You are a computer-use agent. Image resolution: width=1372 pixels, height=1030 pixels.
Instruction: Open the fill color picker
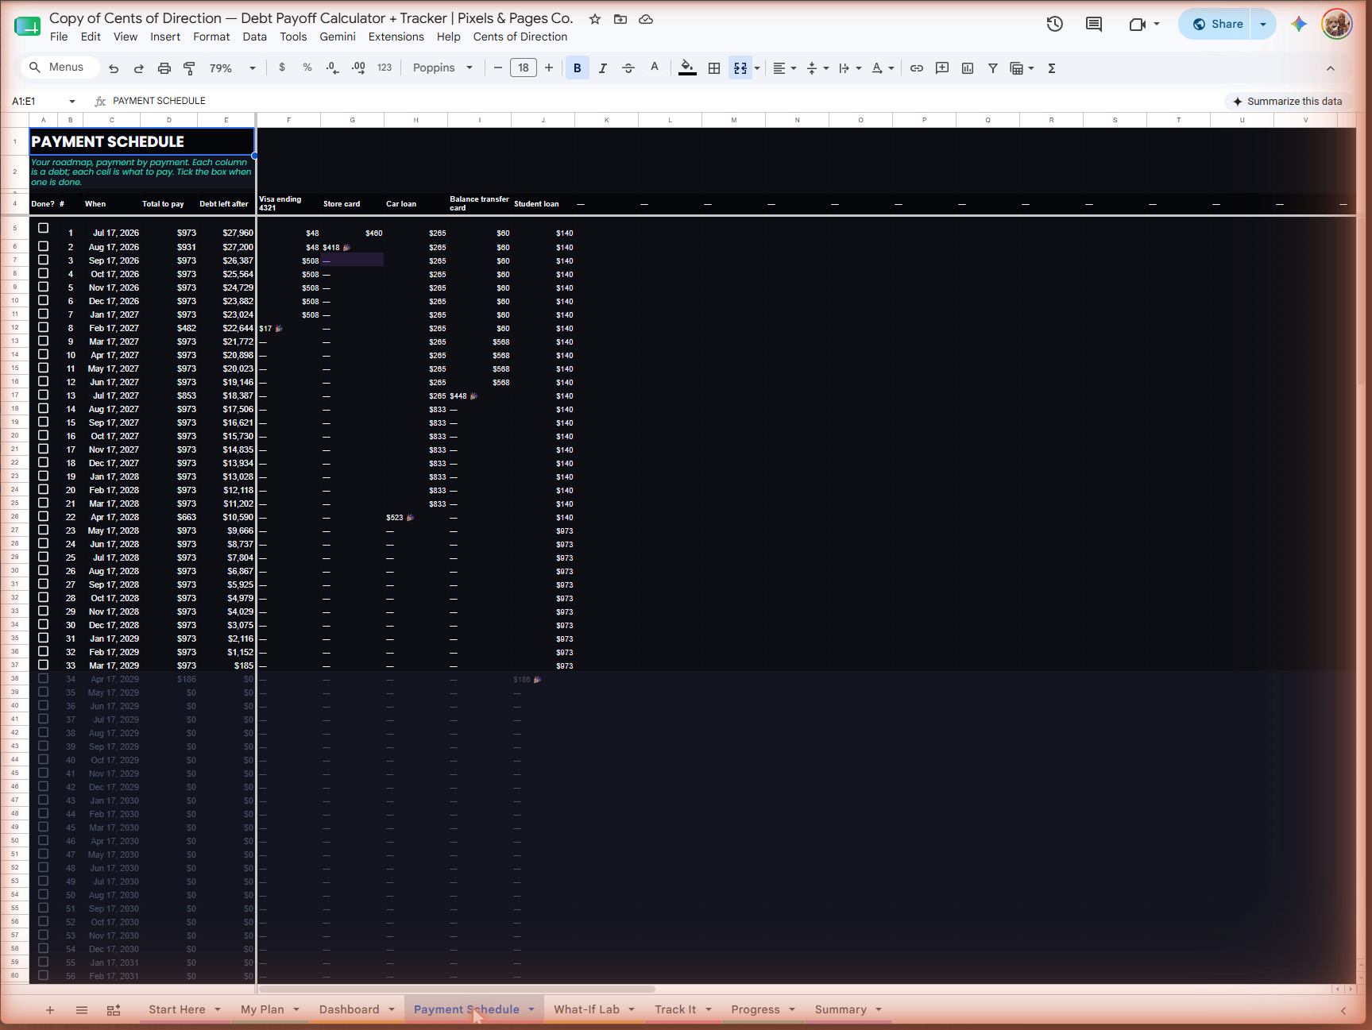point(688,68)
